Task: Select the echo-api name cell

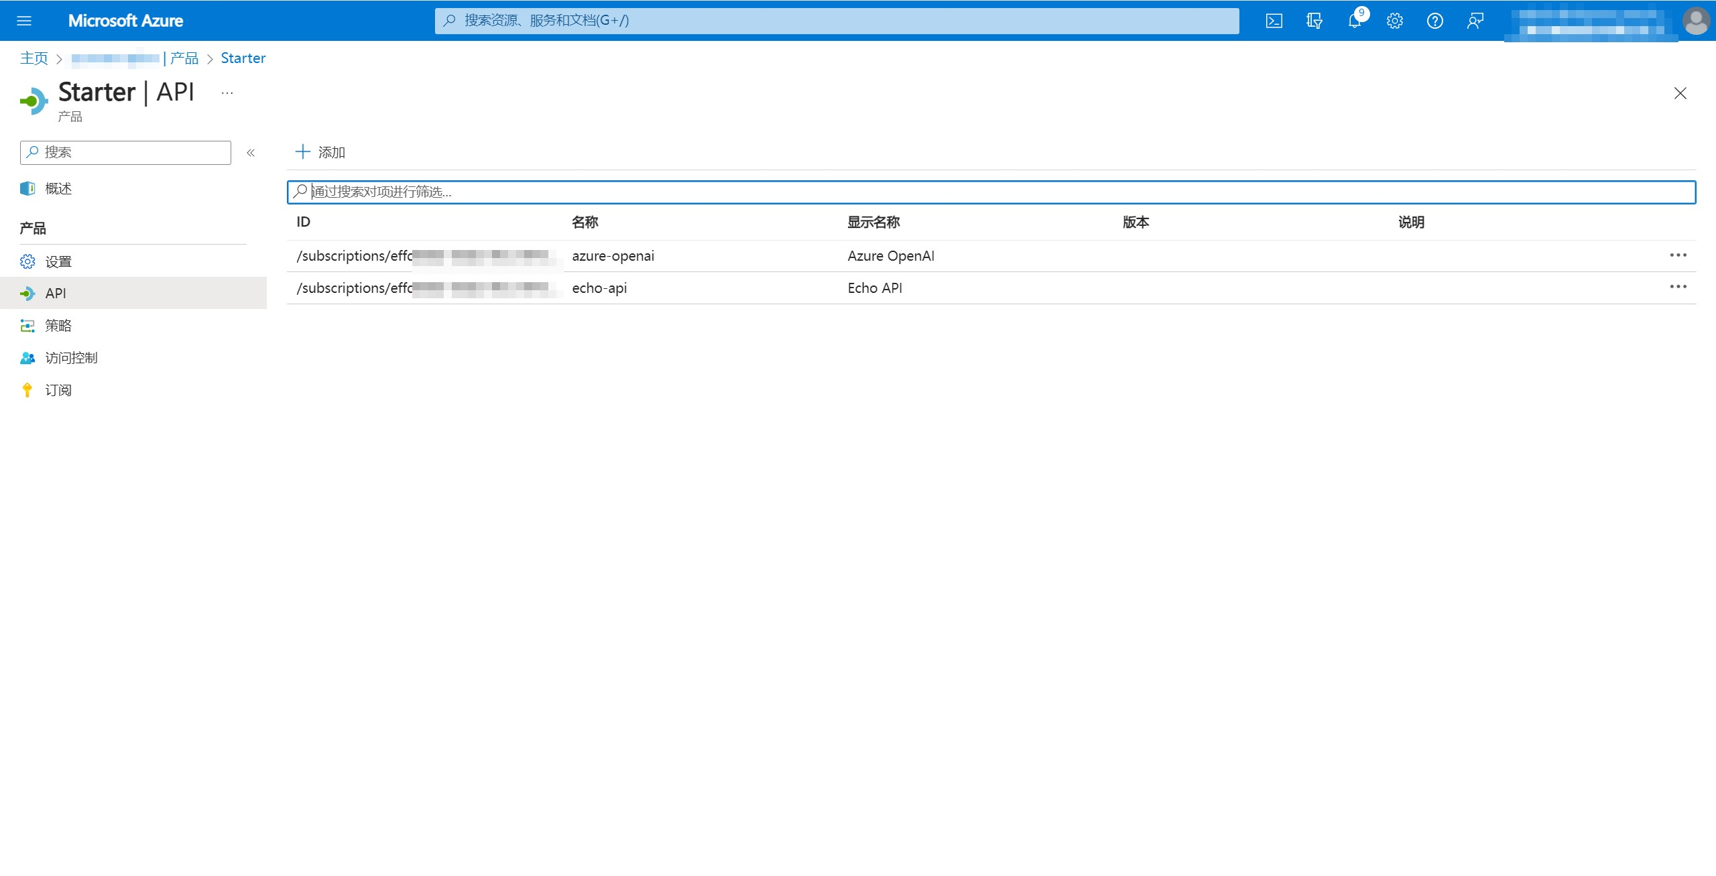Action: 600,288
